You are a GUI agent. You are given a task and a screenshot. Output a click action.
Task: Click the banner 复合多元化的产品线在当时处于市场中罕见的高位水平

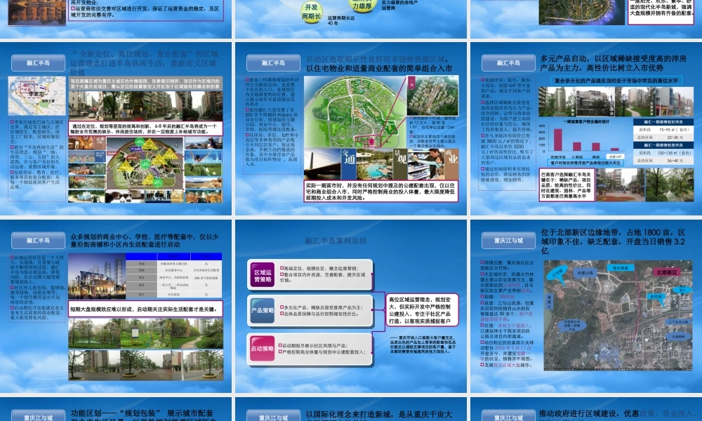[616, 81]
